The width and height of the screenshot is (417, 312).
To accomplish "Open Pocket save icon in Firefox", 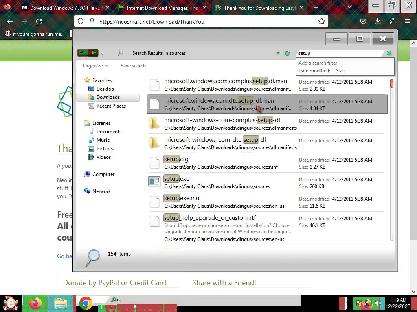I will pos(363,22).
